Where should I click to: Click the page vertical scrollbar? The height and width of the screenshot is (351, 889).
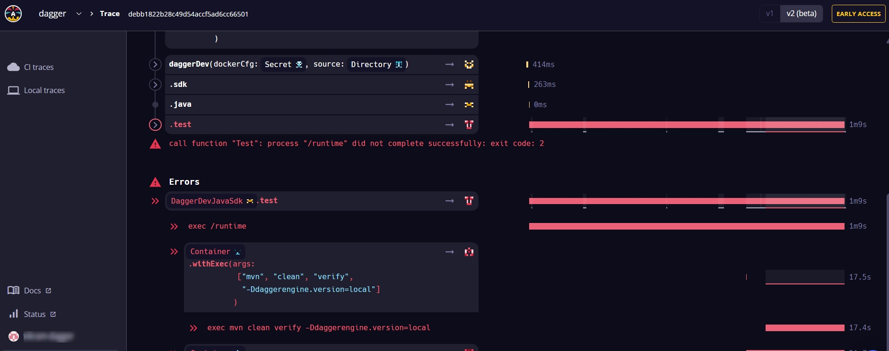tap(887, 272)
